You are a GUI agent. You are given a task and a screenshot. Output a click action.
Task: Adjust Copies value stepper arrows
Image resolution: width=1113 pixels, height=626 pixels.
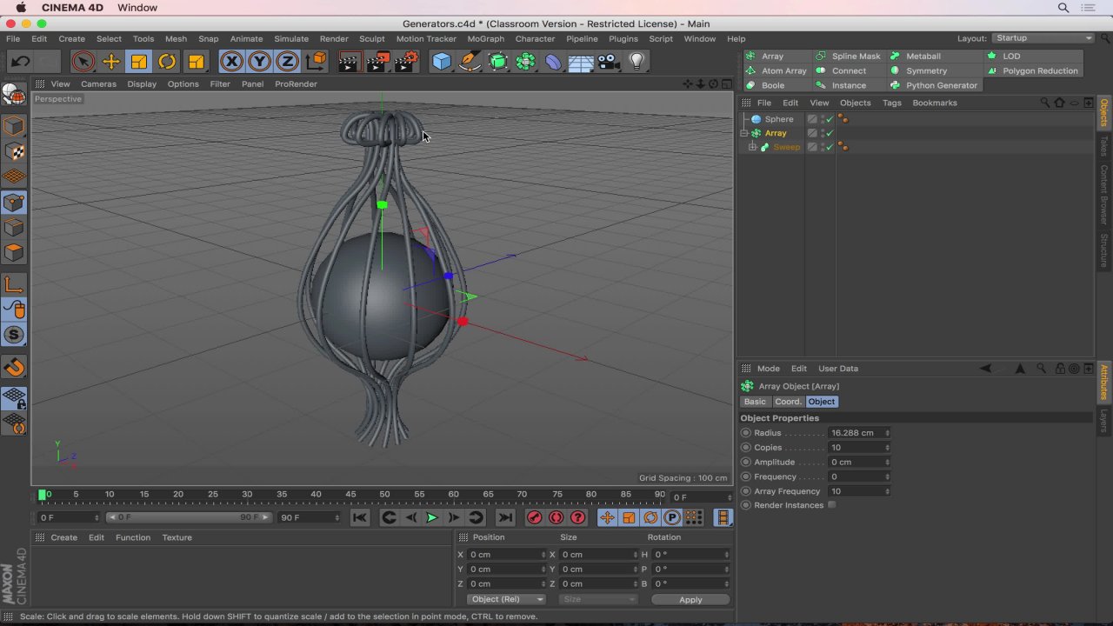tap(887, 448)
